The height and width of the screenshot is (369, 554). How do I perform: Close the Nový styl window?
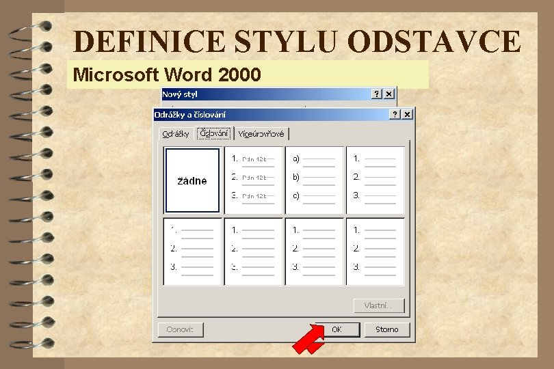pyautogui.click(x=388, y=94)
